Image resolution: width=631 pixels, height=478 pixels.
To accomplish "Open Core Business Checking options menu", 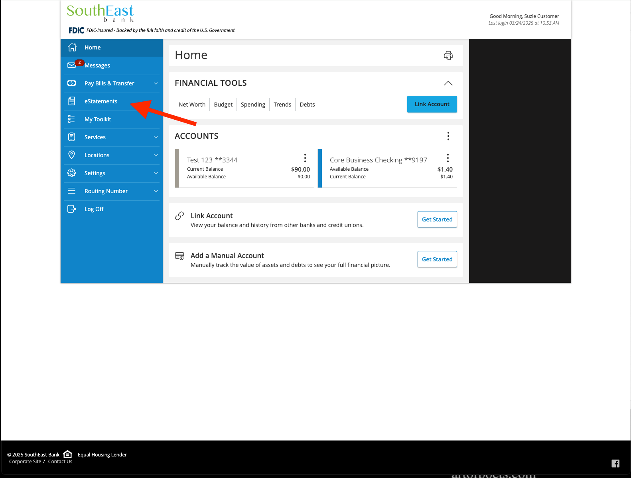I will pyautogui.click(x=448, y=158).
